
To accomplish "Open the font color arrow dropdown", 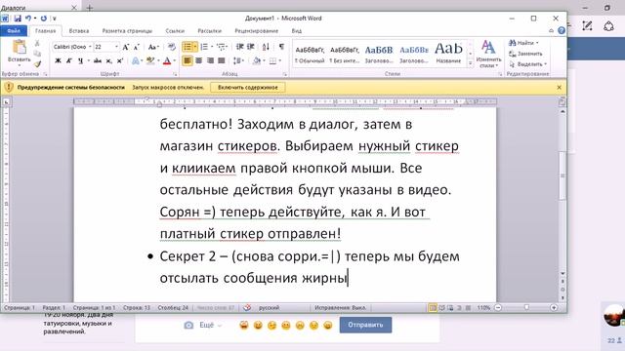I will (174, 60).
